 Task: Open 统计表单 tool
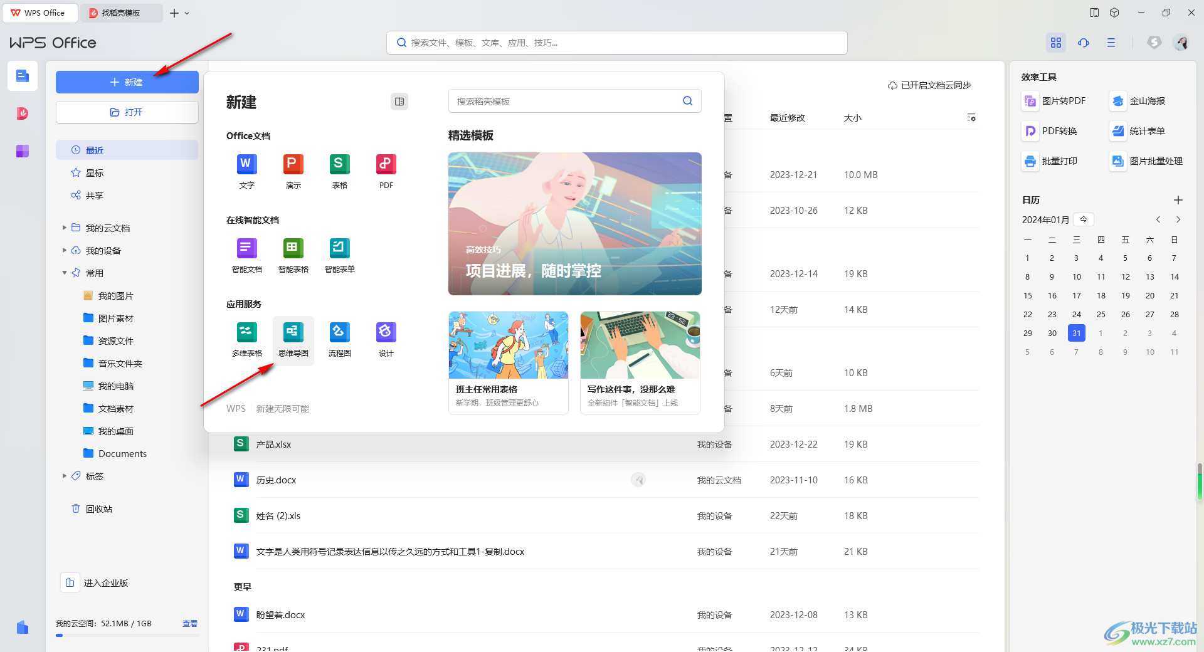(x=1138, y=131)
